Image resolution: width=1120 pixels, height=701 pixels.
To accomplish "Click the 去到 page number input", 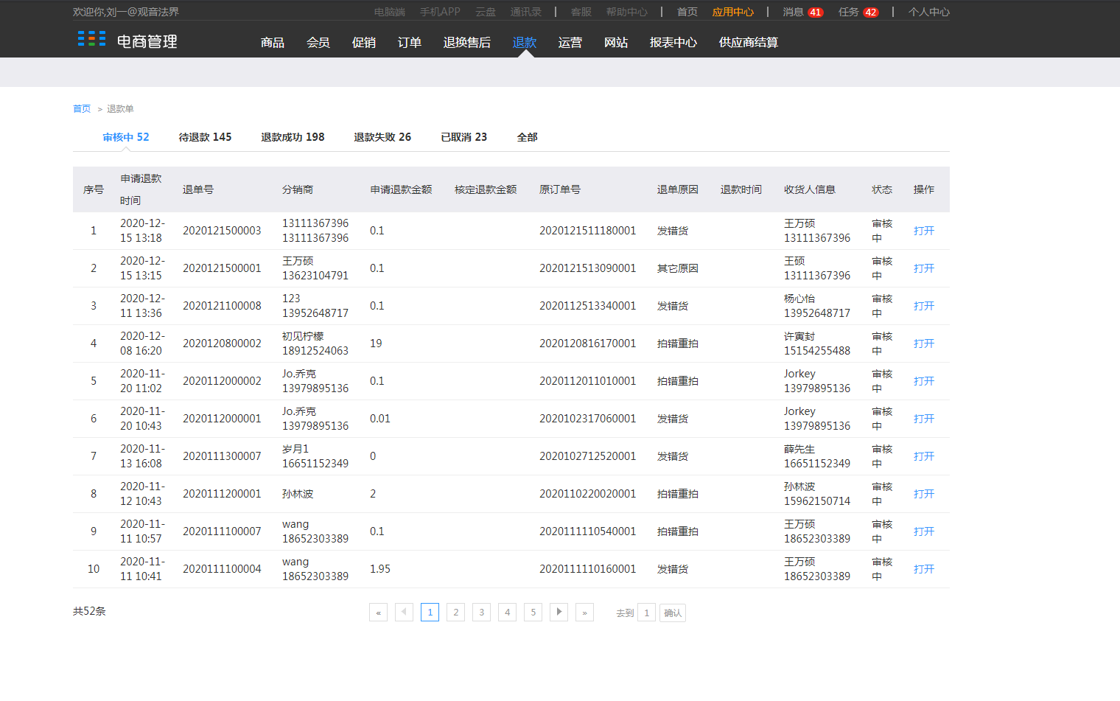I will coord(646,613).
